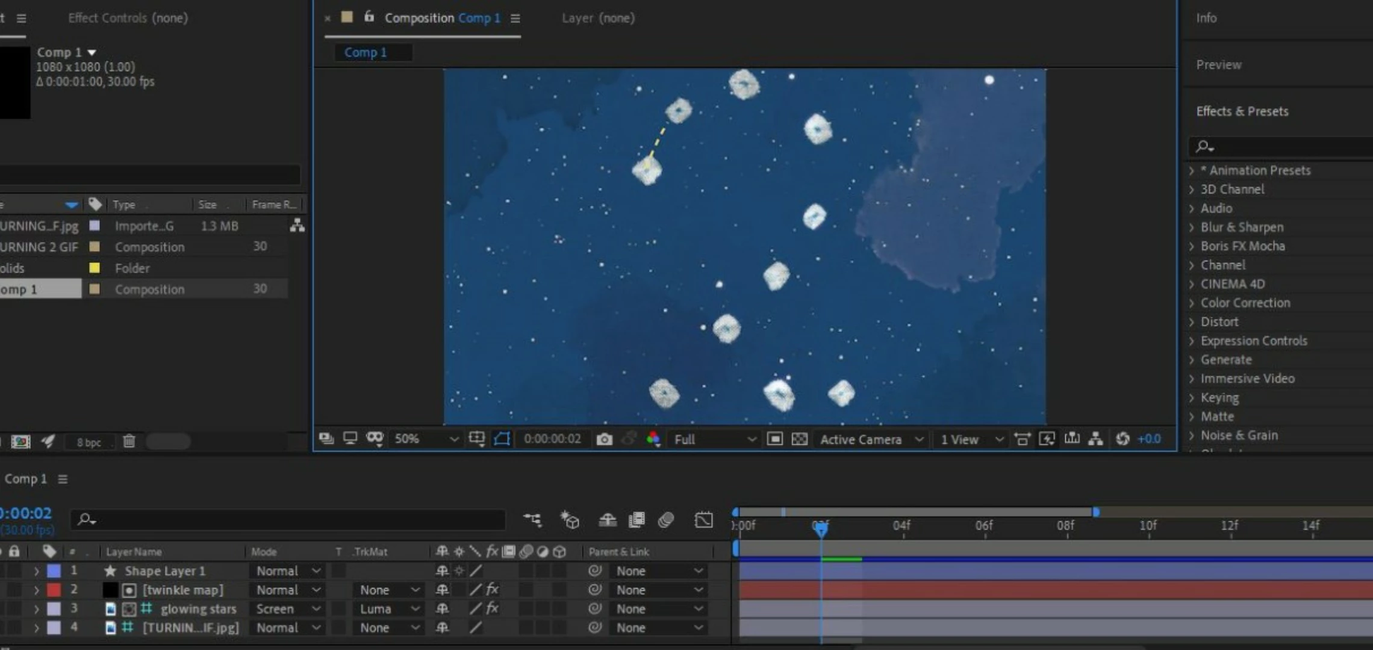Screen dimensions: 1373x650
Task: Open the Graph Editor button in timeline
Action: (x=703, y=520)
